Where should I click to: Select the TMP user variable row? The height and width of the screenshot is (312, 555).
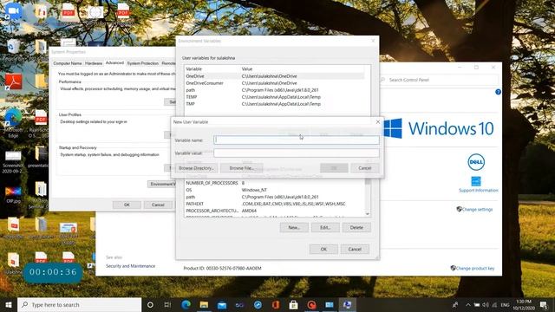[x=274, y=104]
